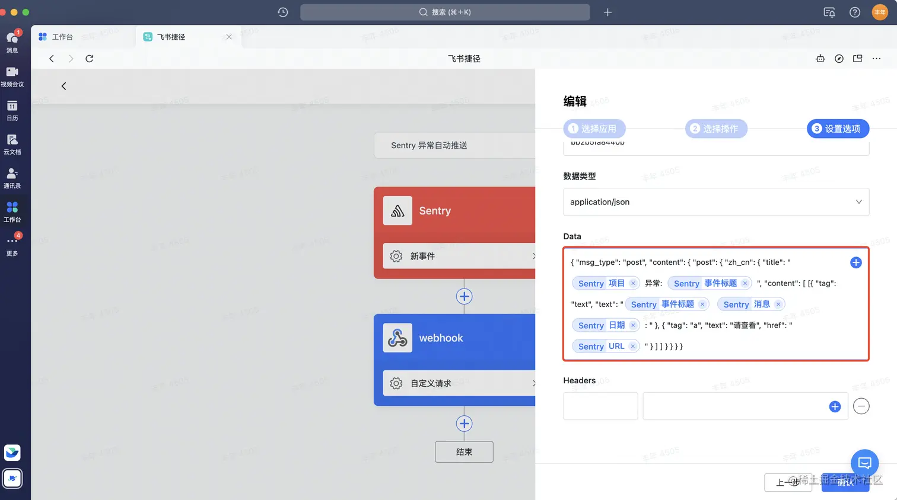Screen dimensions: 897x500
Task: Open the bottom Feishu app icon
Action: tap(12, 479)
